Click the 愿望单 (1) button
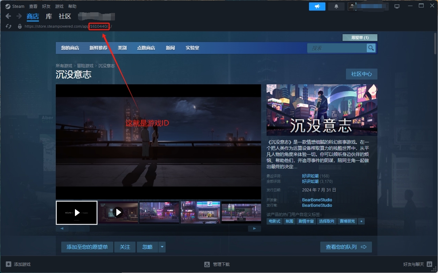 coord(360,38)
